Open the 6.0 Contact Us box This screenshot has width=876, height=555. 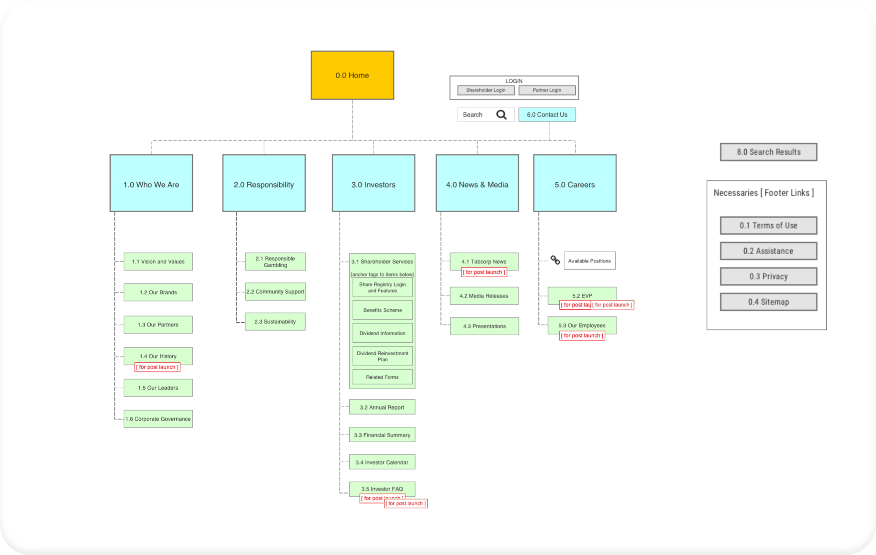tap(547, 115)
